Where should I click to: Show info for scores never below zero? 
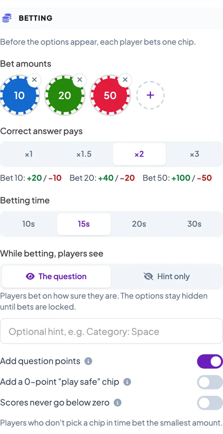118,402
